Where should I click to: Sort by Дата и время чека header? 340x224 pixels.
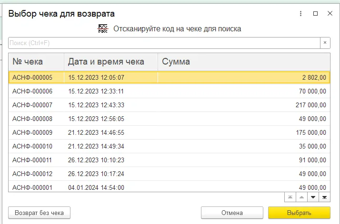111,62
